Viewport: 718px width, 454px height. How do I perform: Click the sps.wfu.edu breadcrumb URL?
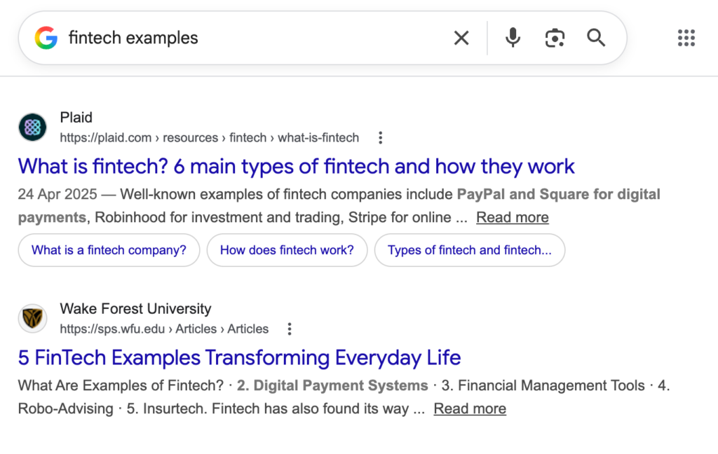(165, 329)
